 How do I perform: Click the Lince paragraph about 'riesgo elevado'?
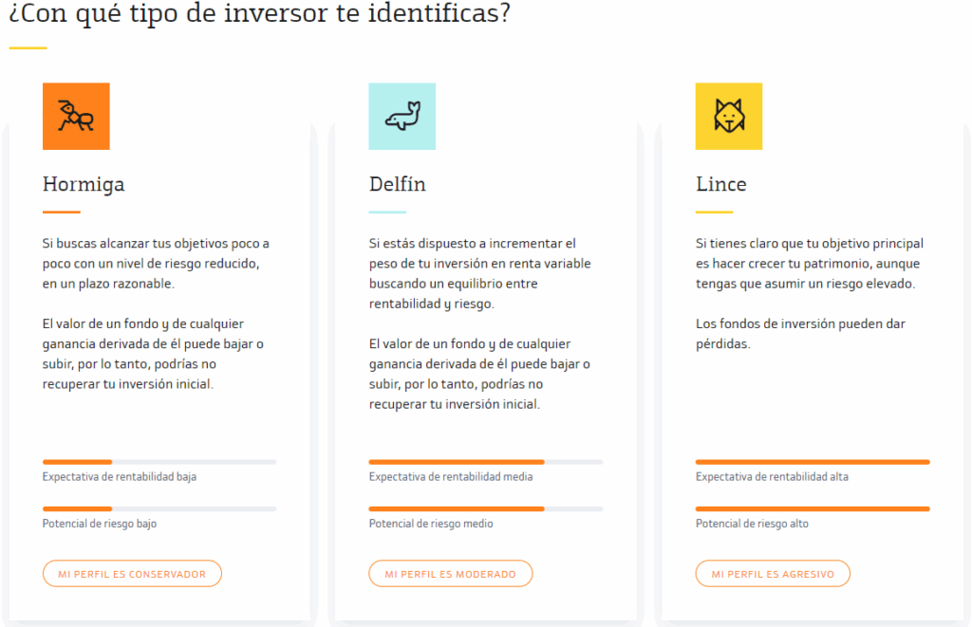point(810,264)
